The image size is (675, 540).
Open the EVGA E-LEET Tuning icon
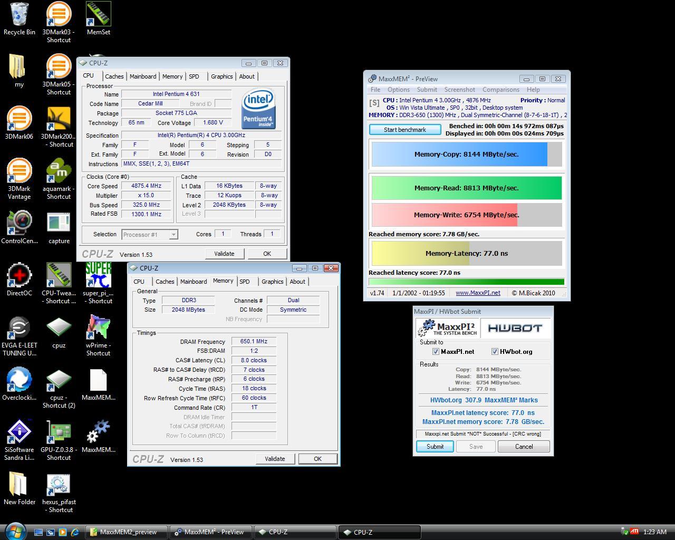20,335
